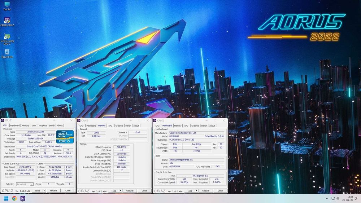Click the Close button in the Memory-tab window
The image size is (361, 203).
(x=144, y=191)
